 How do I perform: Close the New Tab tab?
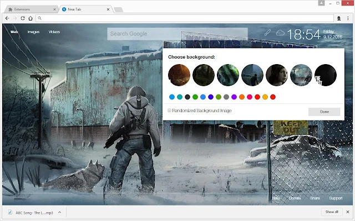click(108, 9)
